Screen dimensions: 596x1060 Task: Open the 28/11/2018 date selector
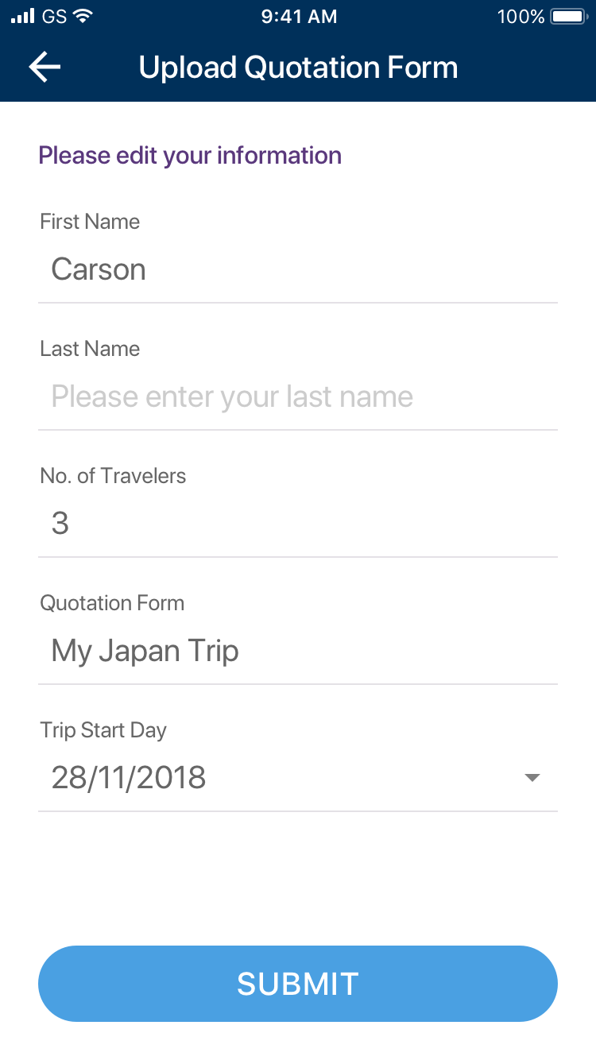(129, 777)
